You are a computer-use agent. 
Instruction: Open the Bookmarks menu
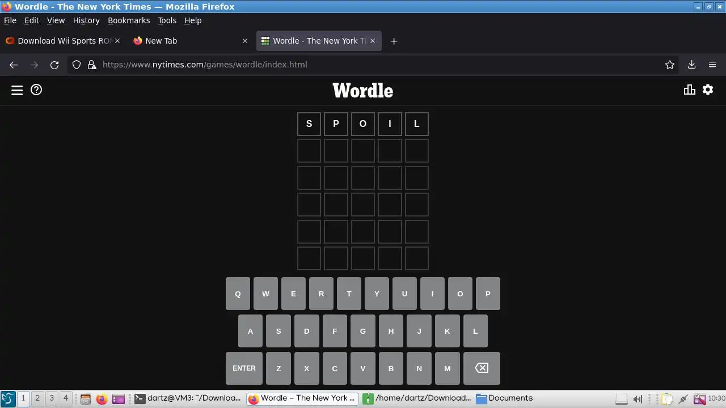[x=129, y=20]
